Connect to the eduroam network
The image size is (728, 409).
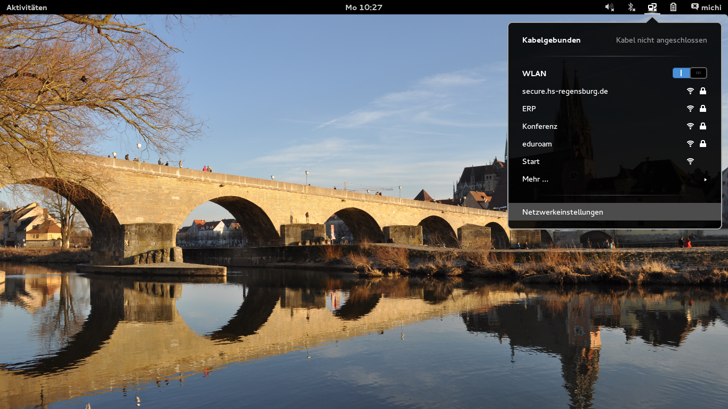[x=537, y=144]
